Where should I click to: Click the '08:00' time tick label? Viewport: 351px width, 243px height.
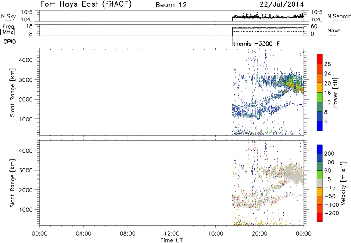coord(128,234)
